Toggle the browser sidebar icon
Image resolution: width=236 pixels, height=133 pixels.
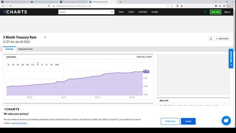point(220,6)
